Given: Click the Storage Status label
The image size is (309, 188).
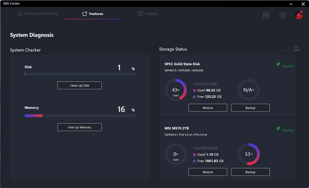Looking at the screenshot, I should (x=173, y=49).
